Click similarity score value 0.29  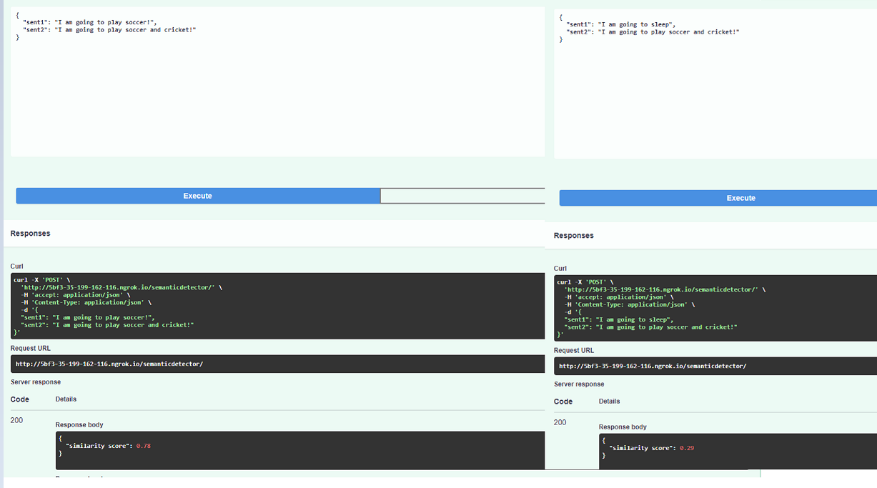click(686, 448)
